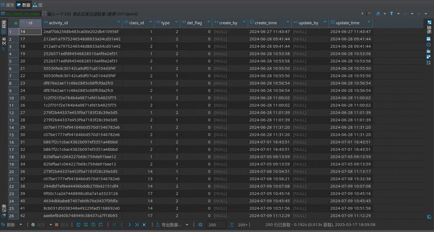The image size is (434, 232).
Task: Open the 面板 panels toggle icon
Action: [429, 26]
